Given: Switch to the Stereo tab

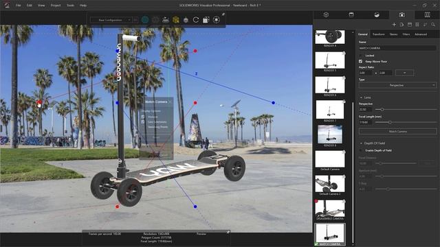Looking at the screenshot, I should 393,34.
